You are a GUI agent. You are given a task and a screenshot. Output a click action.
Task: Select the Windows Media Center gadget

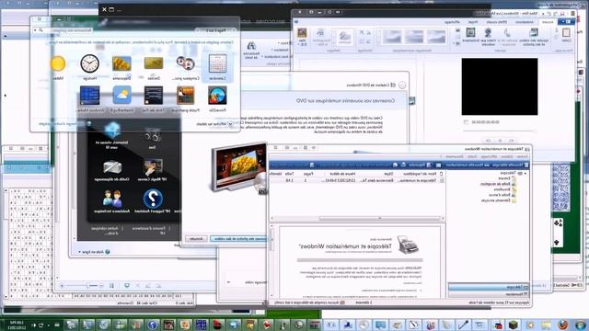(90, 98)
